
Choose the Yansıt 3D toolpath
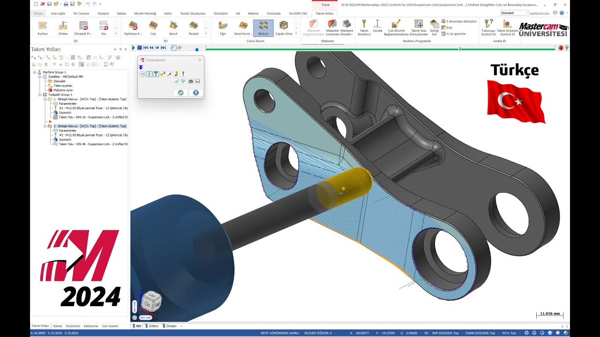[173, 28]
